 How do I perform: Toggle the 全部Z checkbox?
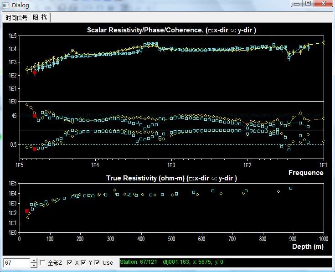[x=42, y=262]
